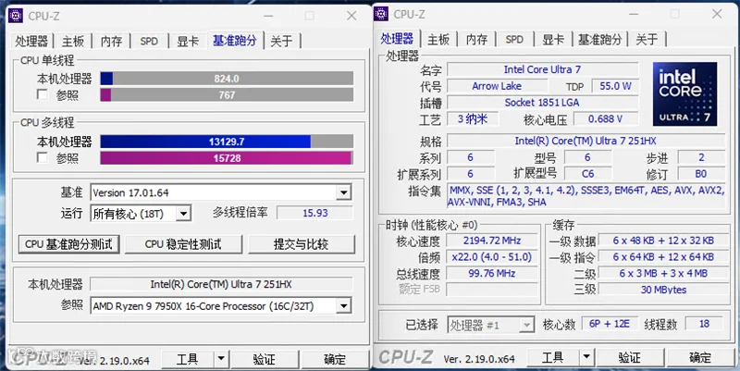This screenshot has width=740, height=371.
Task: Click the 多线程倍率 15.93 field
Action: [314, 213]
